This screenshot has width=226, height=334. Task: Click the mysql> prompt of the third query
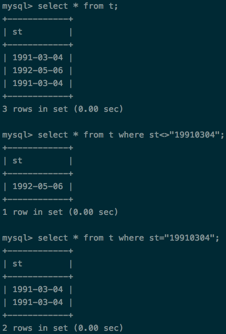click(17, 238)
